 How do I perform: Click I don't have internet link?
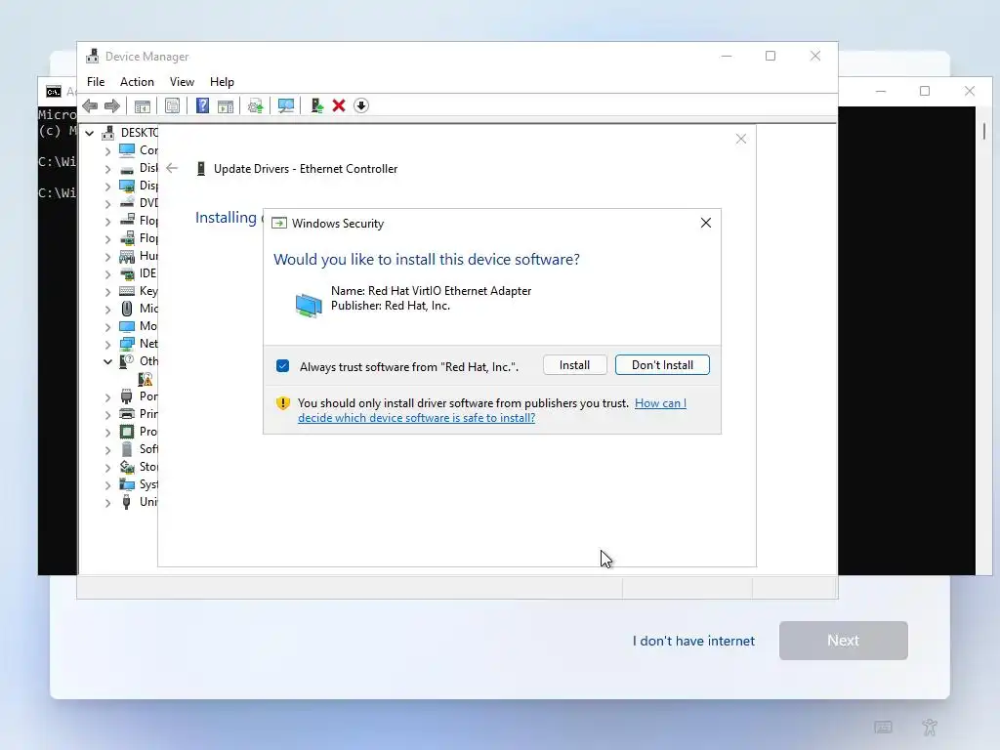coord(693,641)
